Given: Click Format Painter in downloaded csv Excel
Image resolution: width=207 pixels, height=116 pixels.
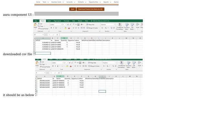Looking at the screenshot, I should [x=43, y=29].
